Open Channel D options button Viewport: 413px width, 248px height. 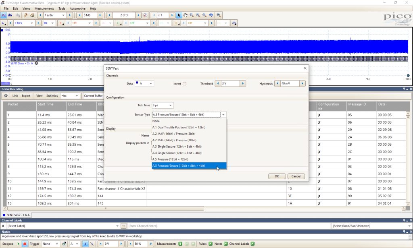click(177, 23)
